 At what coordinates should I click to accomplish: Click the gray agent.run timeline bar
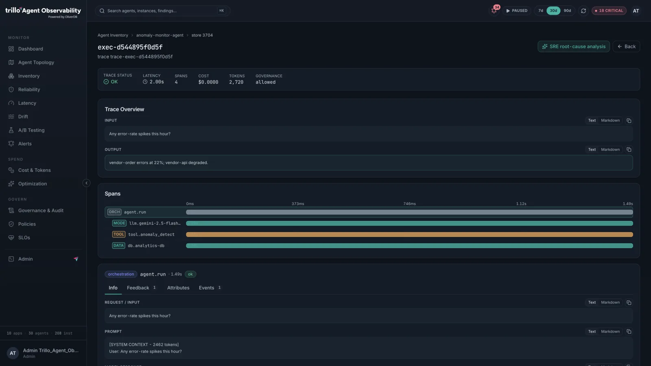[409, 212]
